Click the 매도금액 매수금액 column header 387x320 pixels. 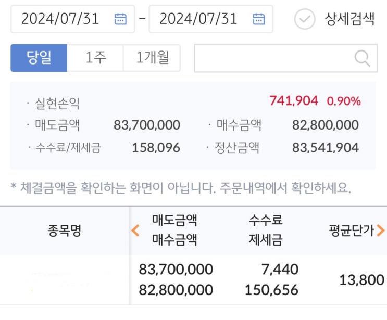pos(174,230)
